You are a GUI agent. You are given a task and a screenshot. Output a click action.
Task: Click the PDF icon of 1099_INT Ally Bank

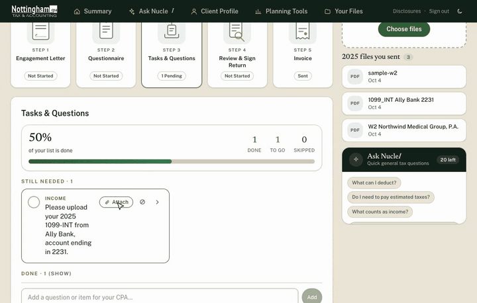[355, 103]
